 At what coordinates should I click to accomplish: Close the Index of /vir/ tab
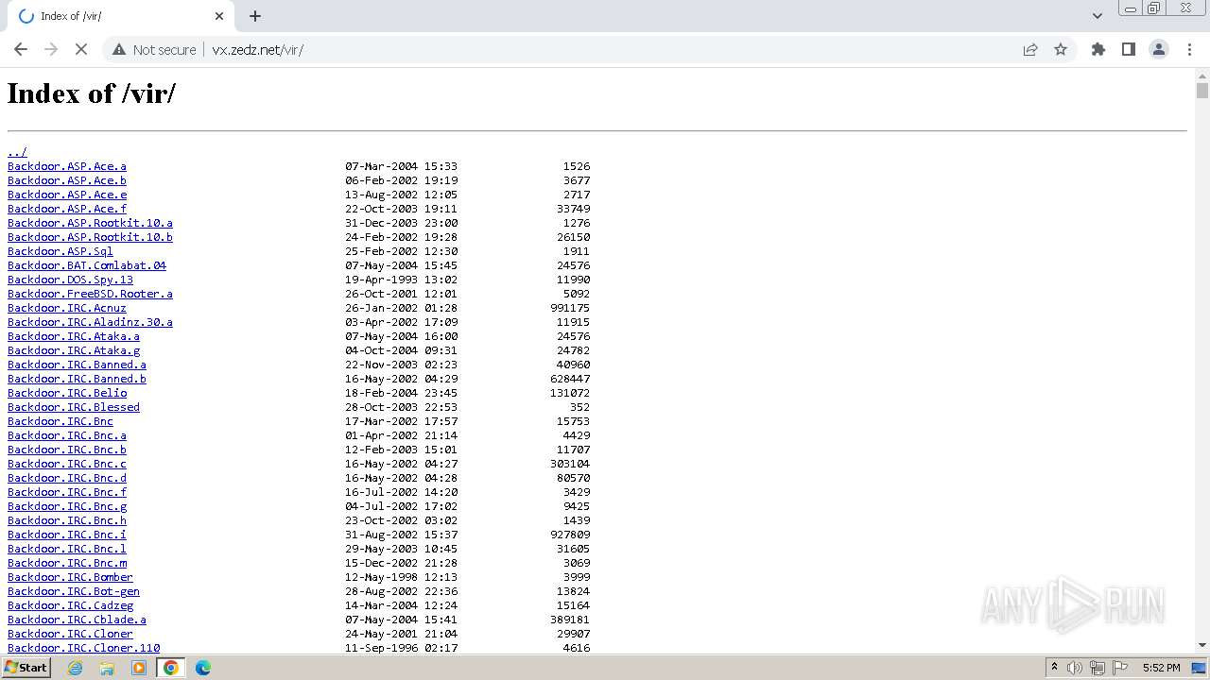(219, 16)
